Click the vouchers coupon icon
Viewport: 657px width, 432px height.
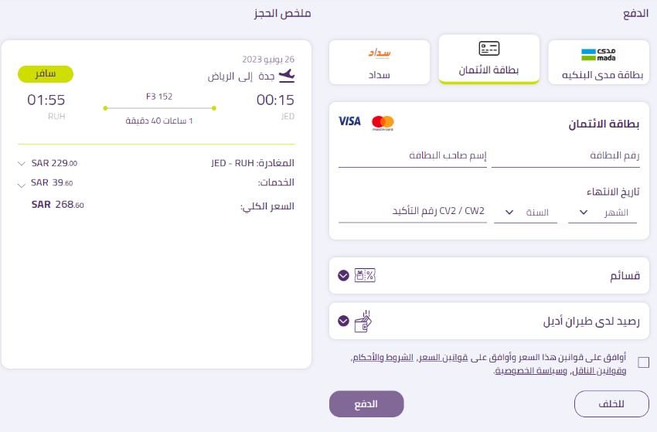(364, 275)
